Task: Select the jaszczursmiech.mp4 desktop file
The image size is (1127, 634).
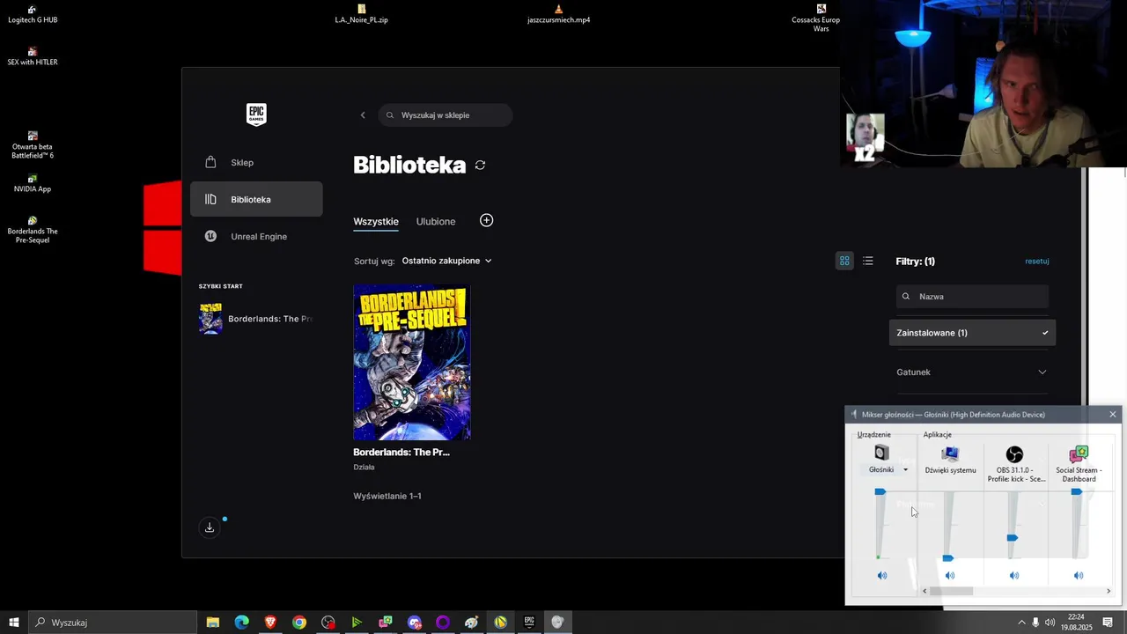Action: pyautogui.click(x=558, y=14)
